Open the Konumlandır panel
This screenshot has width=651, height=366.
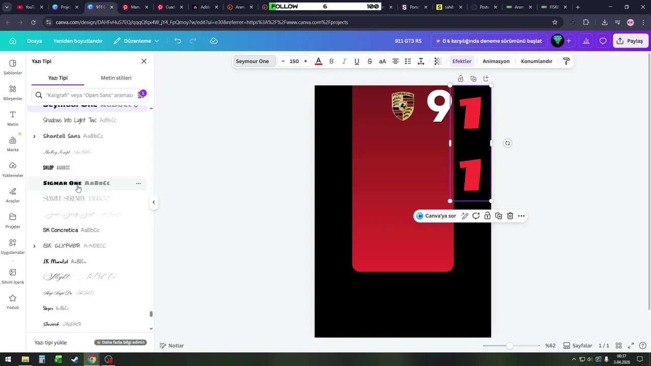[x=537, y=61]
